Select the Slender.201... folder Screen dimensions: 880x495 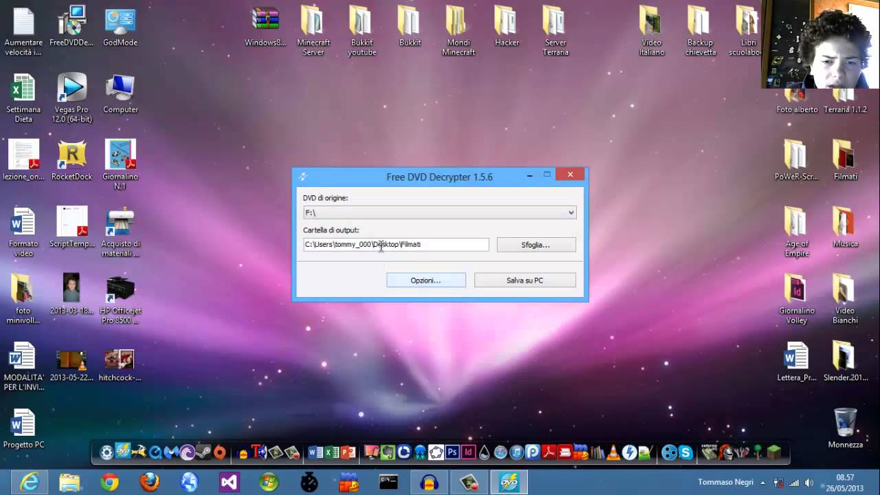(x=845, y=362)
